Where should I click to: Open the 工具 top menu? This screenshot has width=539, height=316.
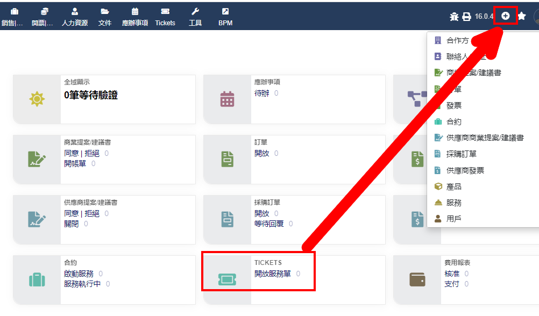(195, 17)
